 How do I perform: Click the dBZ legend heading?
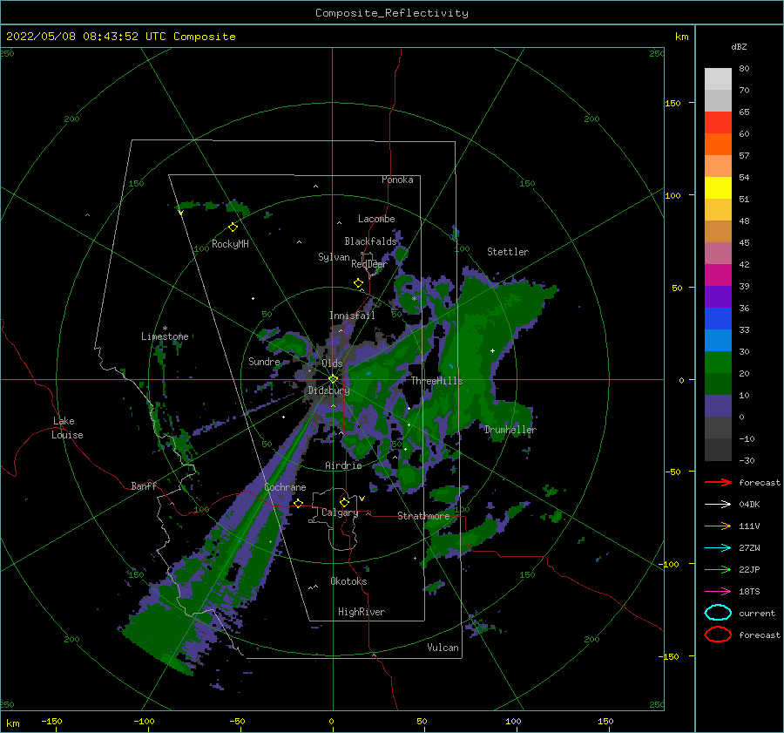coord(739,46)
